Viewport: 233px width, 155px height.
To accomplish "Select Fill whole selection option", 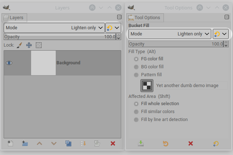I will point(156,104).
